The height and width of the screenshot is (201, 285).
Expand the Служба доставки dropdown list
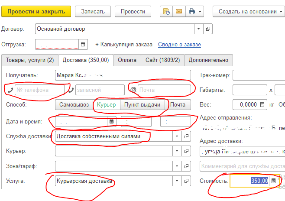point(176,136)
